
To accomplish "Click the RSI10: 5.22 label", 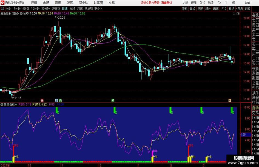I will [39, 104].
